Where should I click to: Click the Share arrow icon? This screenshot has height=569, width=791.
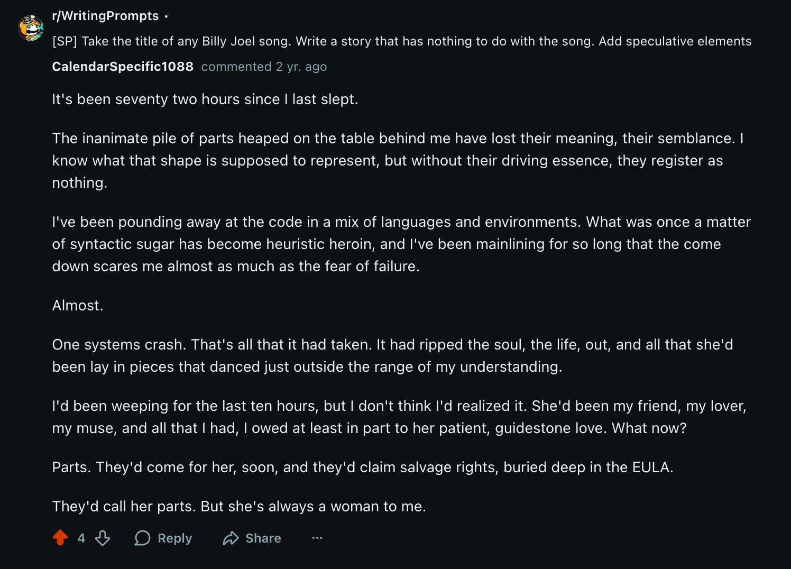[x=231, y=538]
